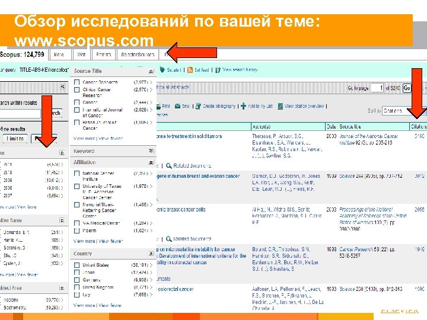Click the Search within results field
The width and height of the screenshot is (427, 320).
pos(20,114)
